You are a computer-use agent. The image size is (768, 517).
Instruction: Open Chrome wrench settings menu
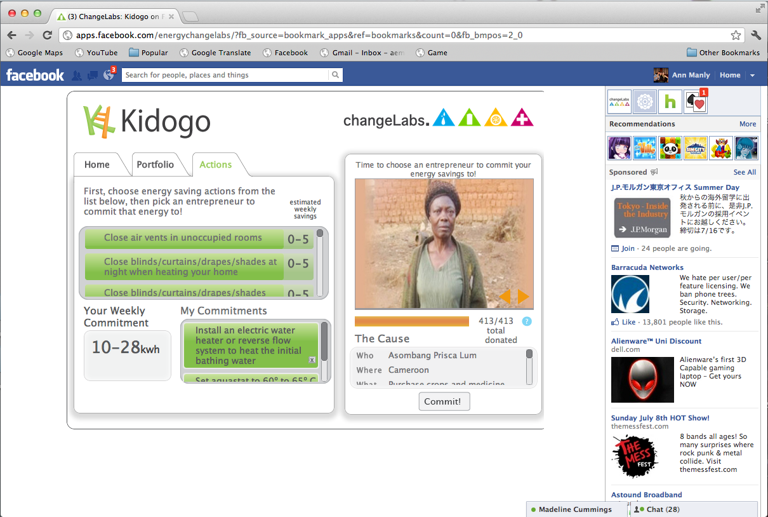(x=755, y=35)
